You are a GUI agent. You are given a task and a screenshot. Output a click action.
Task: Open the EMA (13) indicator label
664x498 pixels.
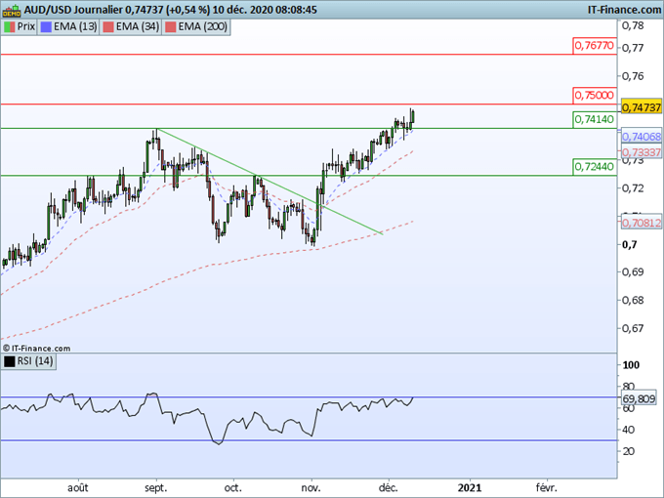pos(68,26)
